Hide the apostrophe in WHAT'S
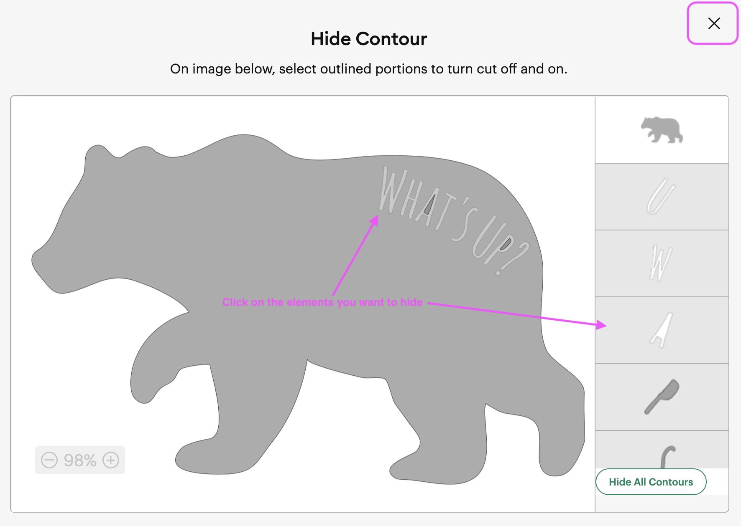This screenshot has height=526, width=741. (x=465, y=201)
